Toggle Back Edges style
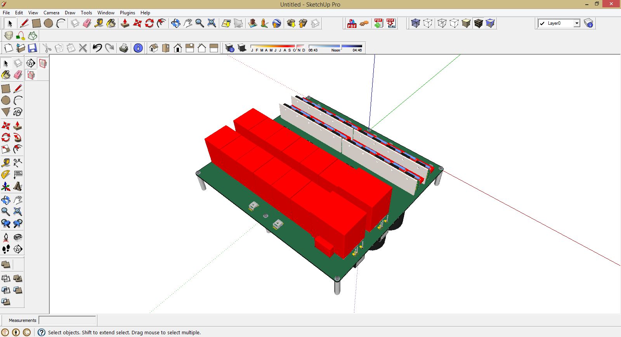 [x=428, y=23]
